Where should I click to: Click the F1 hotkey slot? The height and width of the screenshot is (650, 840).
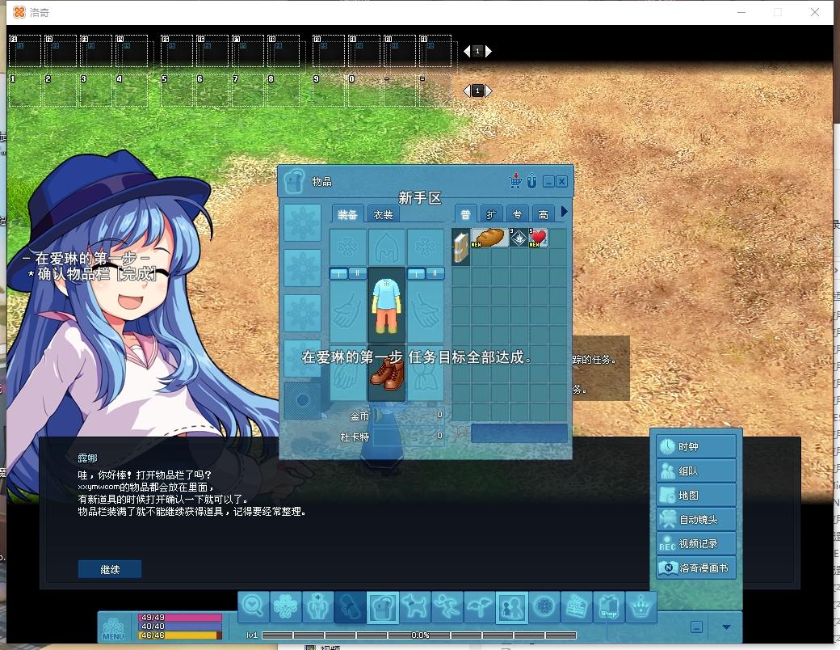[x=25, y=51]
